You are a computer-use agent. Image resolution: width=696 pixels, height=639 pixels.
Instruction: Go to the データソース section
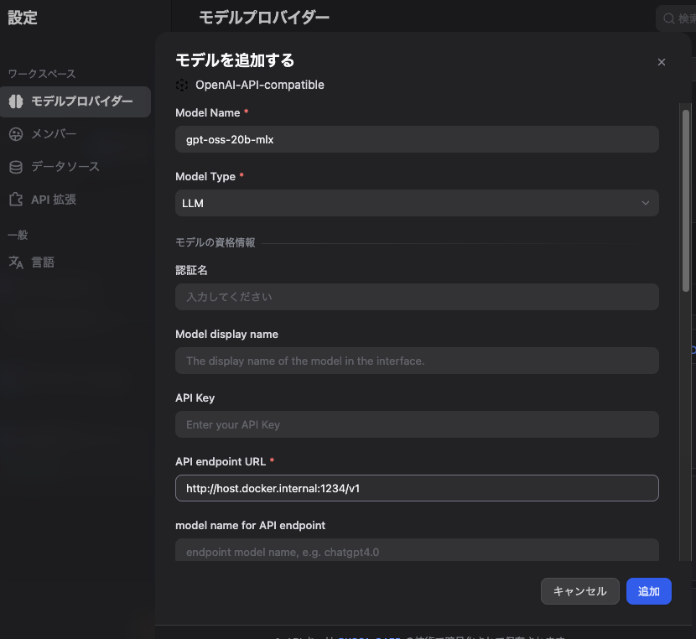(x=65, y=167)
